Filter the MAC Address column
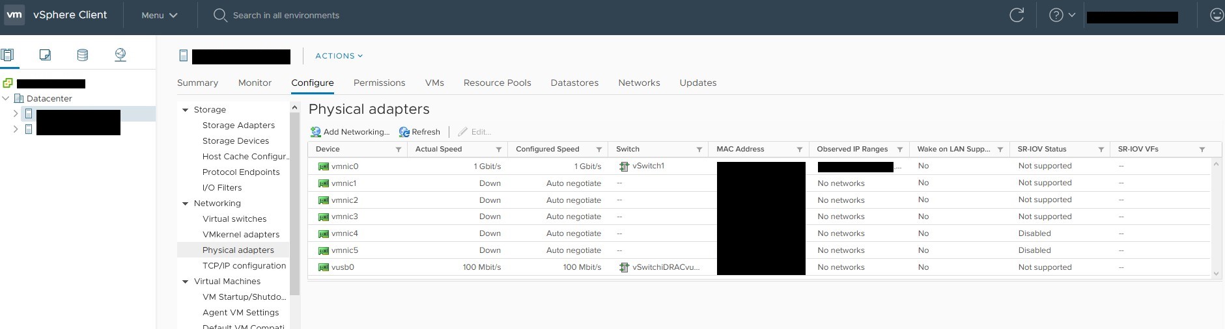The image size is (1225, 329). [x=800, y=150]
